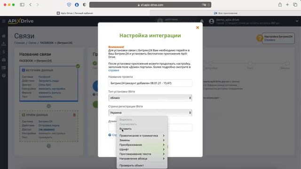Image resolution: width=301 pixels, height=169 pixels.
Task: Click проверить link in ИСТОЧНИК ДАННЫХ block
Action: 45,97
